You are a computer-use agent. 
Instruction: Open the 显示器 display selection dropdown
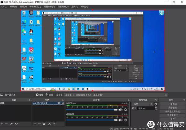116,95
